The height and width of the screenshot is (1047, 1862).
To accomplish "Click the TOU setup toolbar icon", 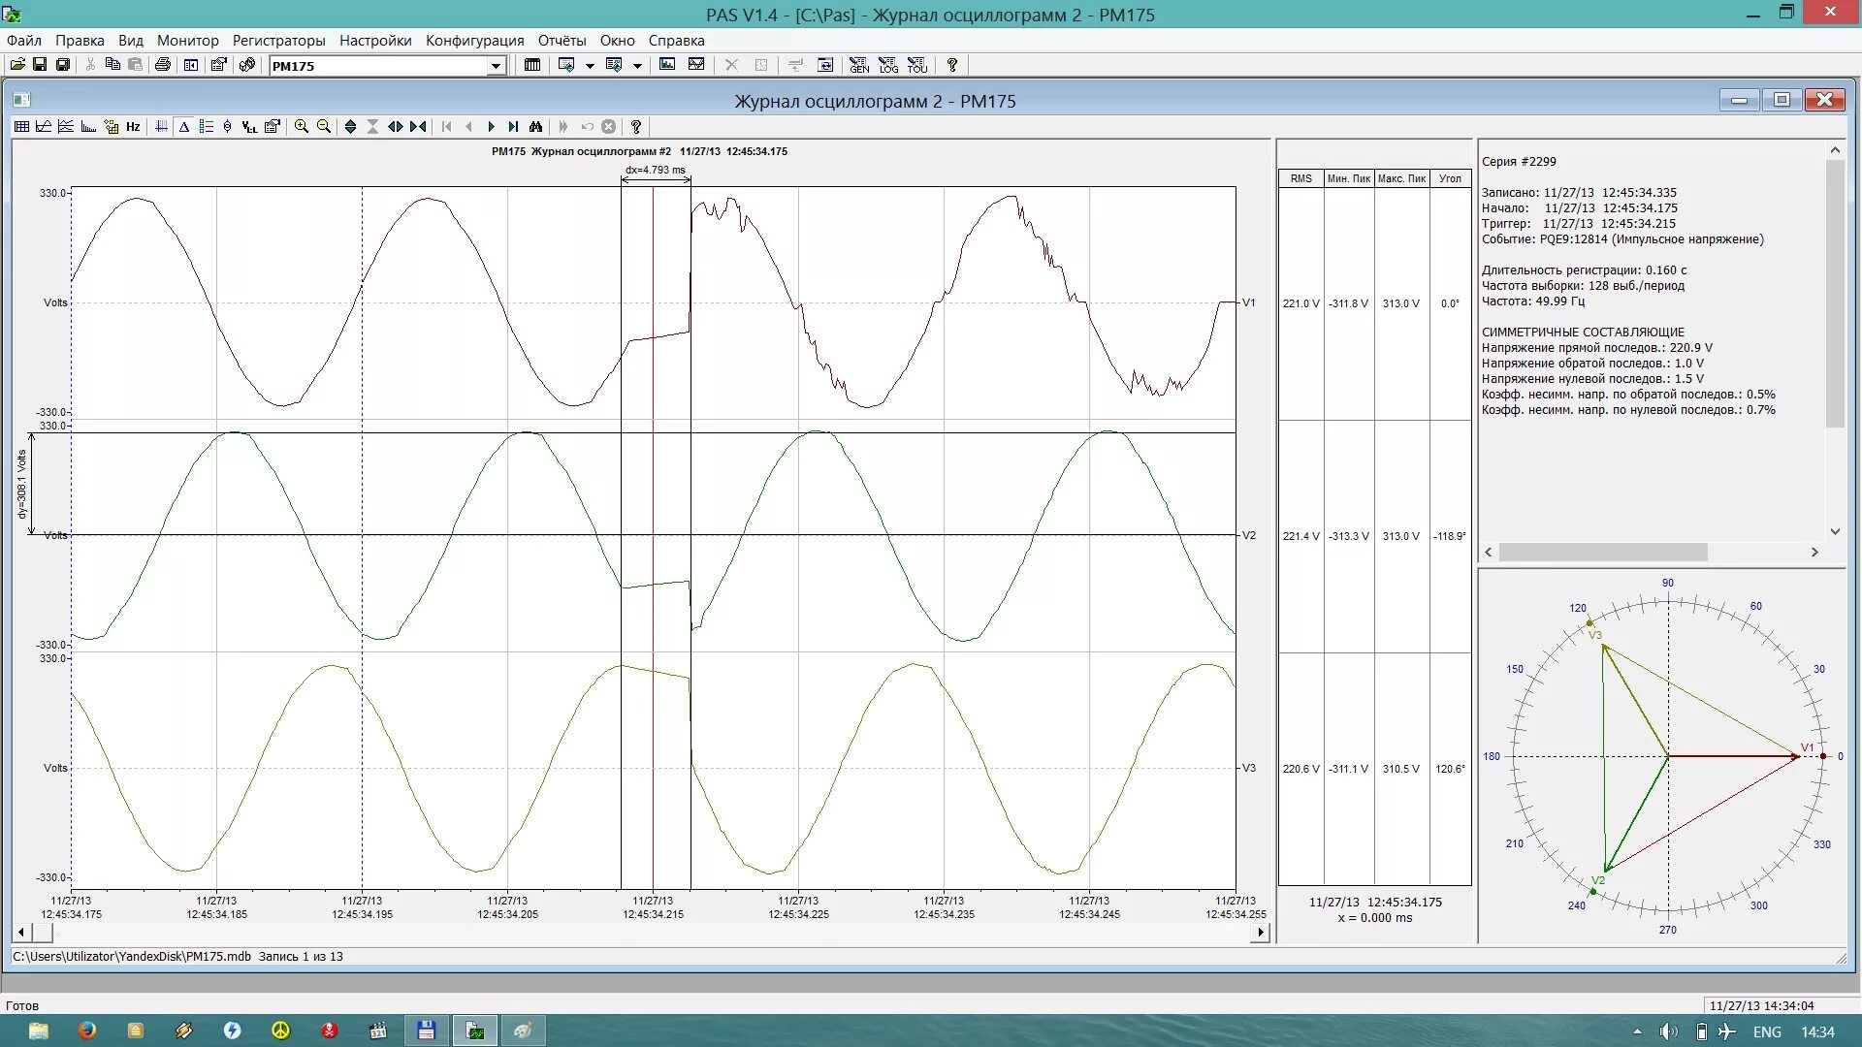I will (x=917, y=65).
